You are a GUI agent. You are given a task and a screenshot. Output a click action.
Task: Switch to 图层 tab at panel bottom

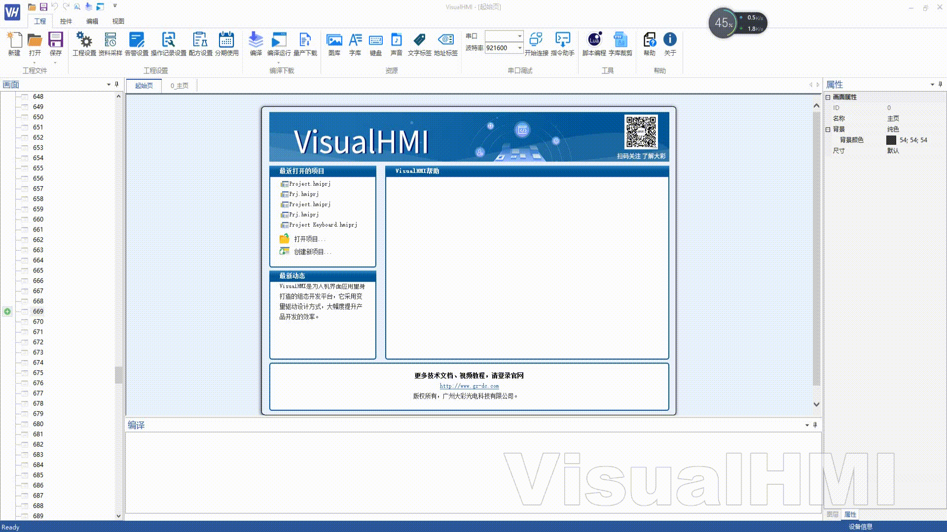point(833,514)
